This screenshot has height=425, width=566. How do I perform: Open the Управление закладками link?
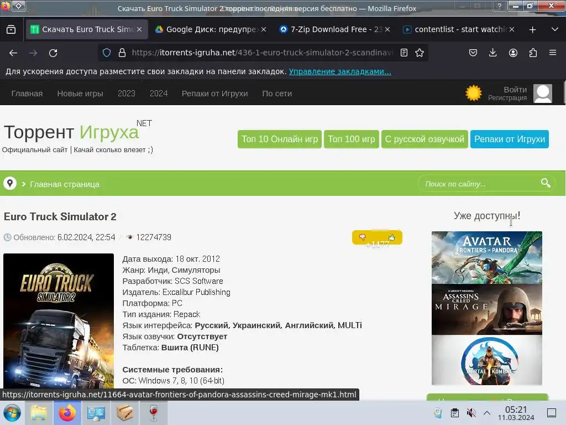point(340,71)
